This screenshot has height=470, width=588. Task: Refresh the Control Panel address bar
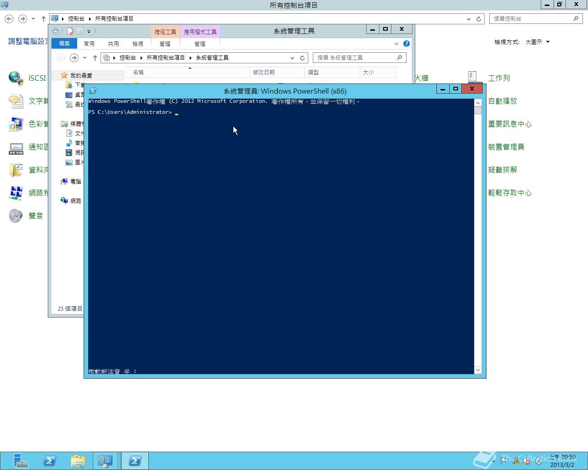[x=479, y=19]
